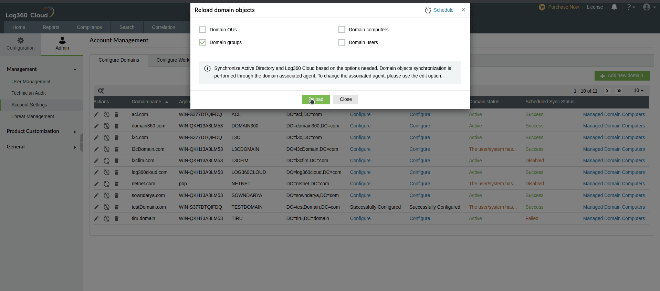660x291 pixels.
Task: Open the Compliance tab
Action: 89,27
